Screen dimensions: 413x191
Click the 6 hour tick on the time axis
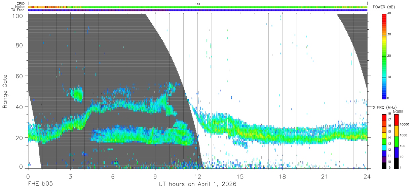coord(113,177)
